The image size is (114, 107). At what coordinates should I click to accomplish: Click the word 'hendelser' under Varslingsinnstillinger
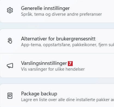click(75, 69)
